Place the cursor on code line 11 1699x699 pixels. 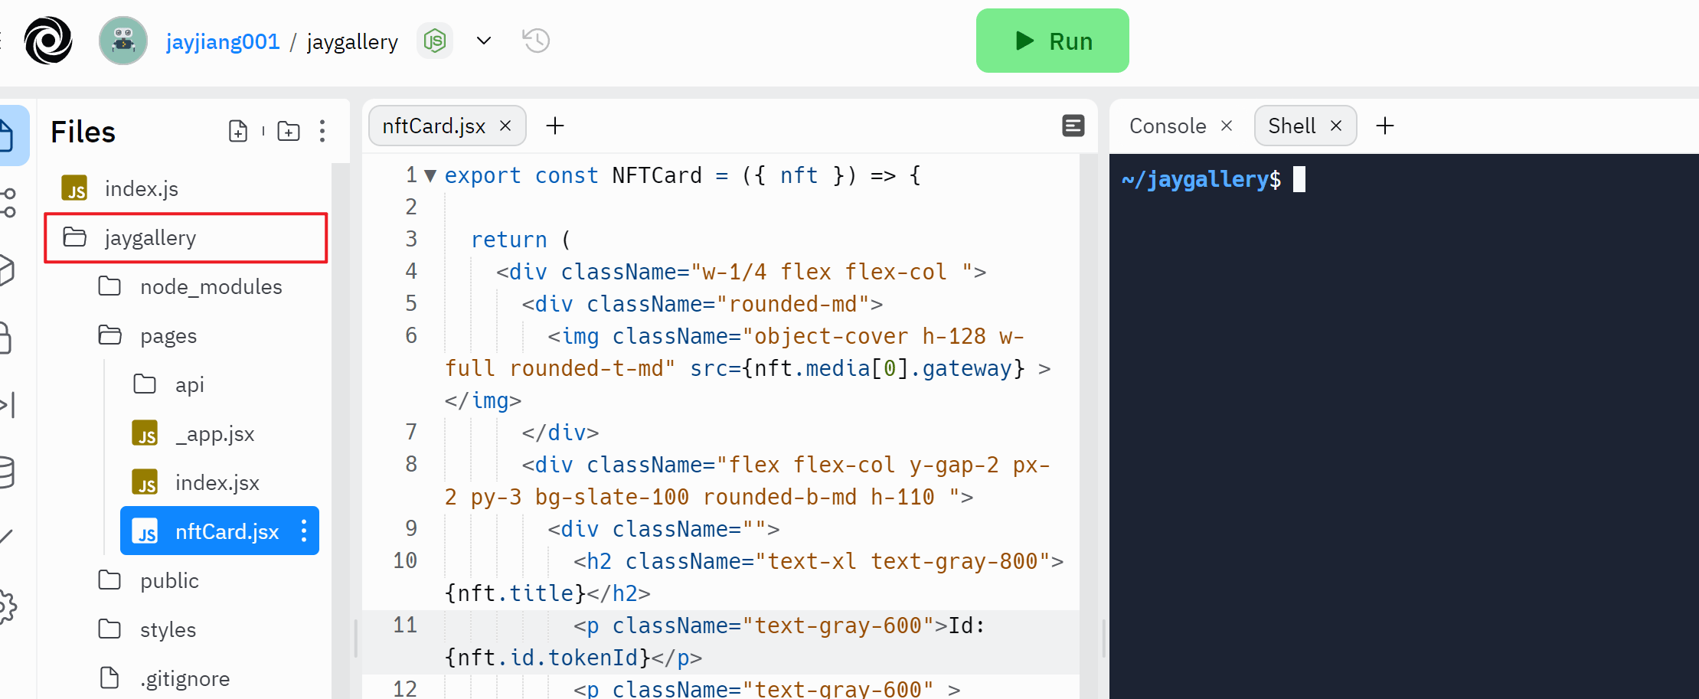click(720, 642)
